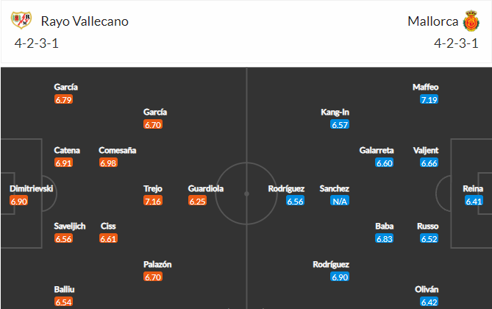492x309 pixels.
Task: Click Sanchez's N/A rating badge
Action: [340, 201]
